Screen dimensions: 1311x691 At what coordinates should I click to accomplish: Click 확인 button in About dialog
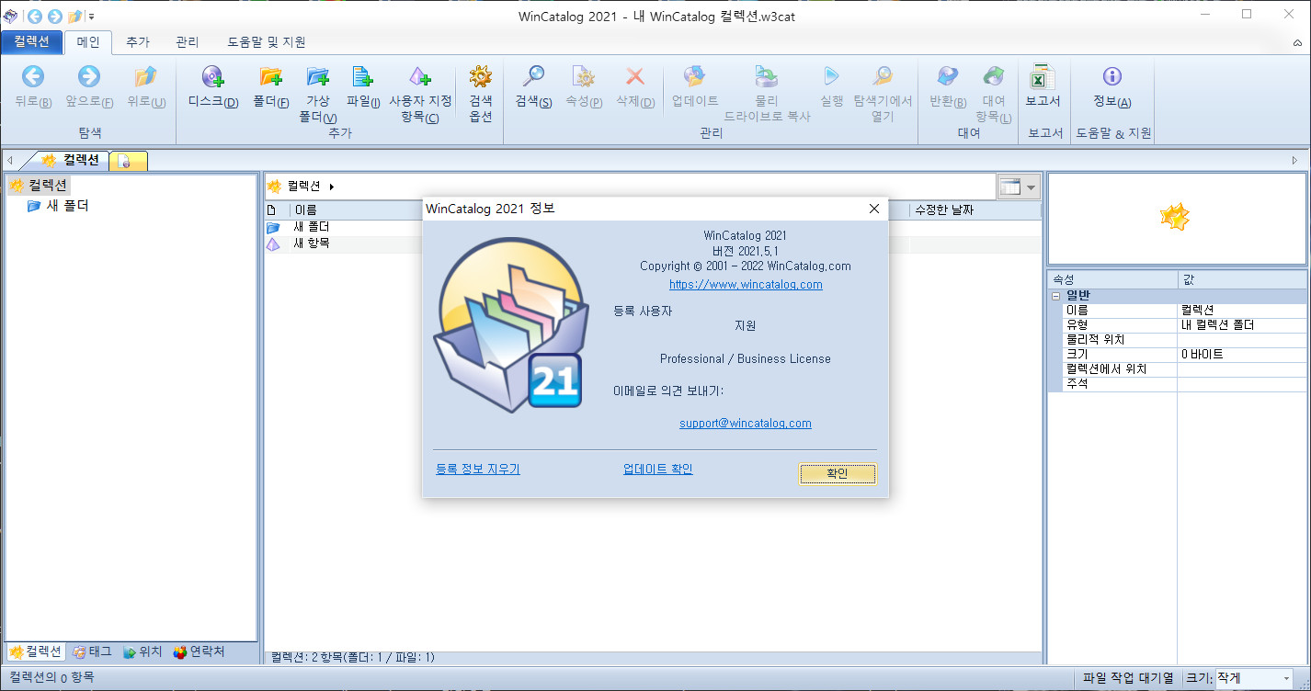tap(838, 473)
